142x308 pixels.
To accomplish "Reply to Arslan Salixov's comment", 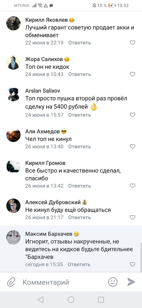I will 80,115.
